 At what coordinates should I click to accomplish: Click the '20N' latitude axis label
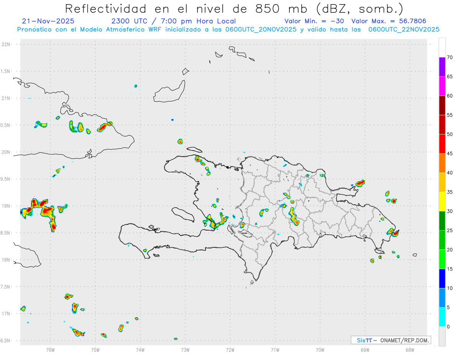click(7, 152)
